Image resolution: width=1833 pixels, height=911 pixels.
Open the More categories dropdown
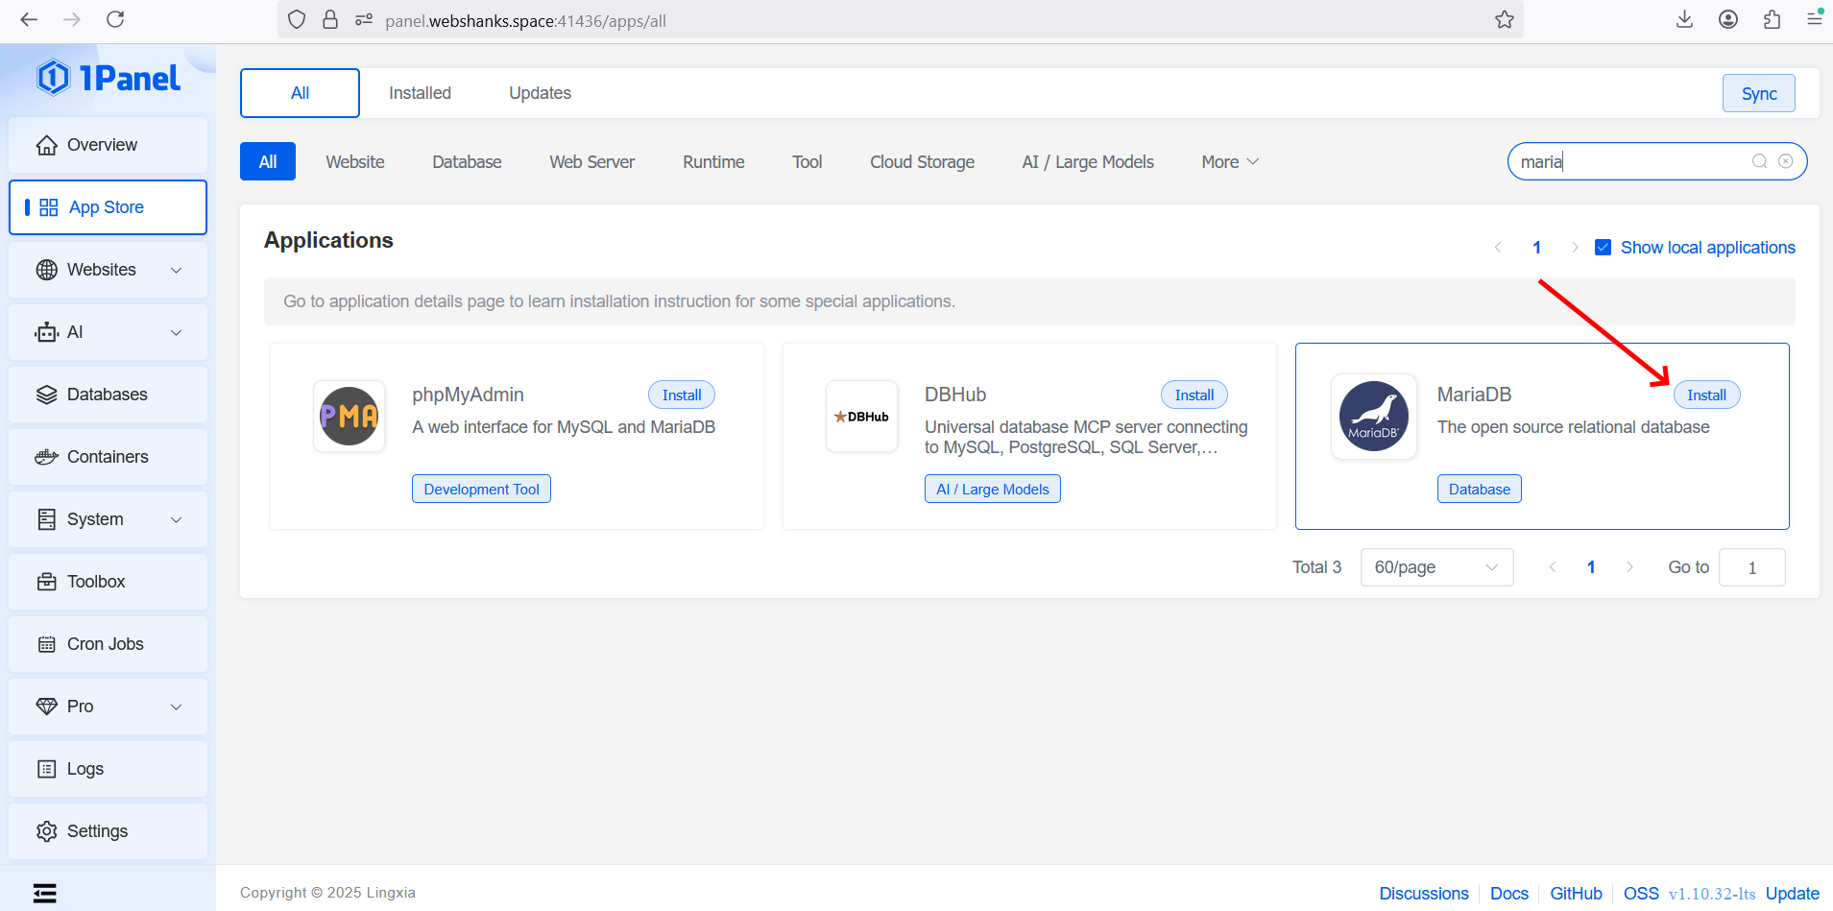pos(1230,162)
